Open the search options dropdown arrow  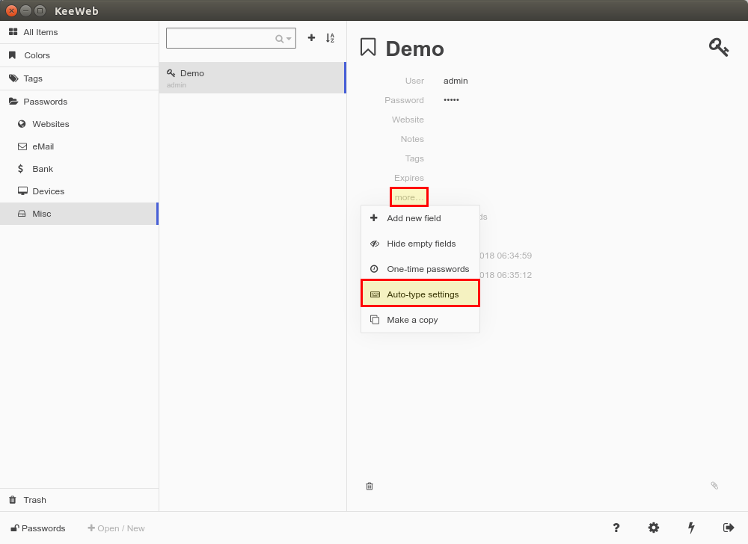click(x=289, y=39)
